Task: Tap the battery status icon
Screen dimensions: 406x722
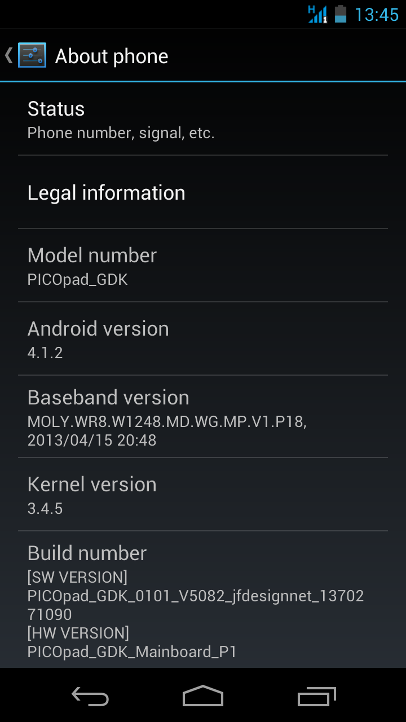Action: 340,14
